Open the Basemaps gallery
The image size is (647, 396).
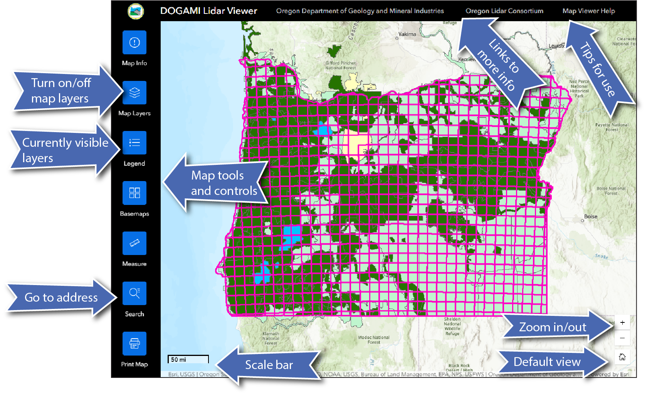pyautogui.click(x=134, y=193)
